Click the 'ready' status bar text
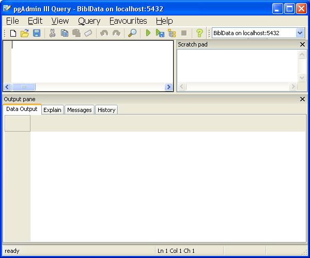The height and width of the screenshot is (258, 310). click(12, 251)
